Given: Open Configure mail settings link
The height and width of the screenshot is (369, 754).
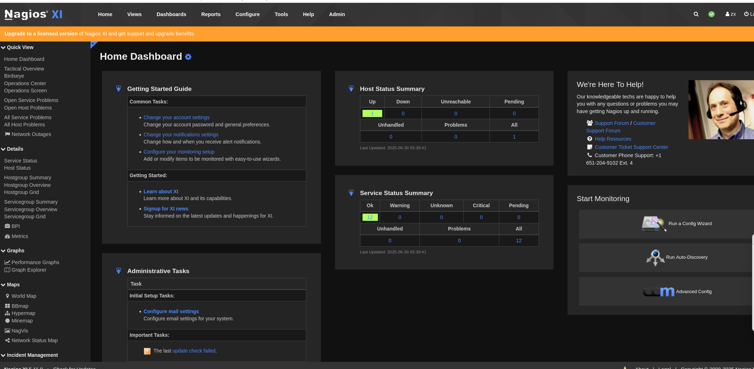Looking at the screenshot, I should [171, 311].
